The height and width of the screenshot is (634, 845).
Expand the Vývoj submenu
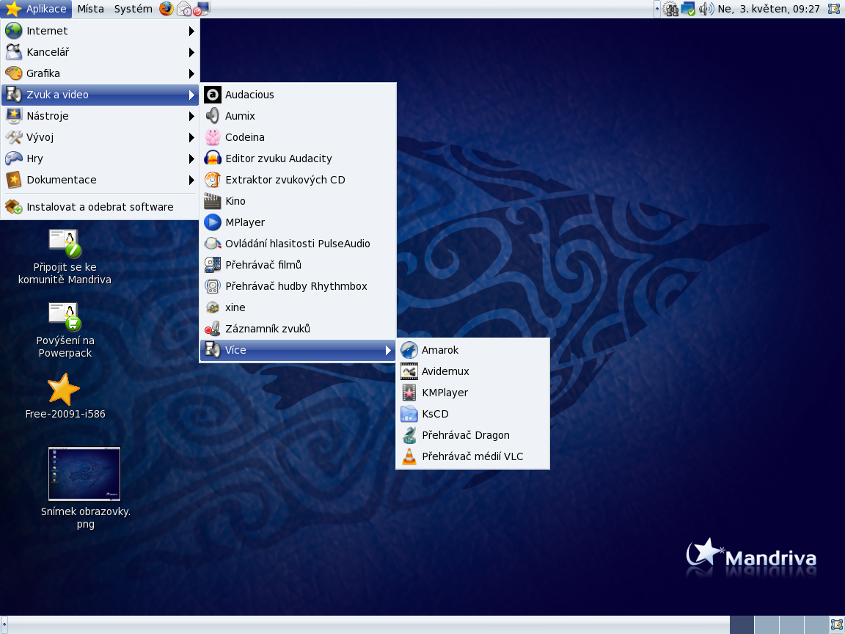tap(100, 137)
